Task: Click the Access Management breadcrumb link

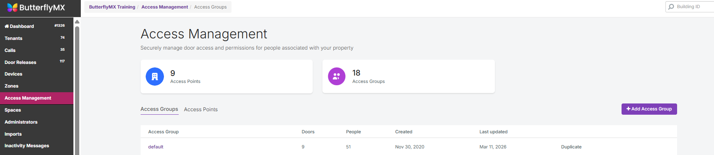Action: 165,7
